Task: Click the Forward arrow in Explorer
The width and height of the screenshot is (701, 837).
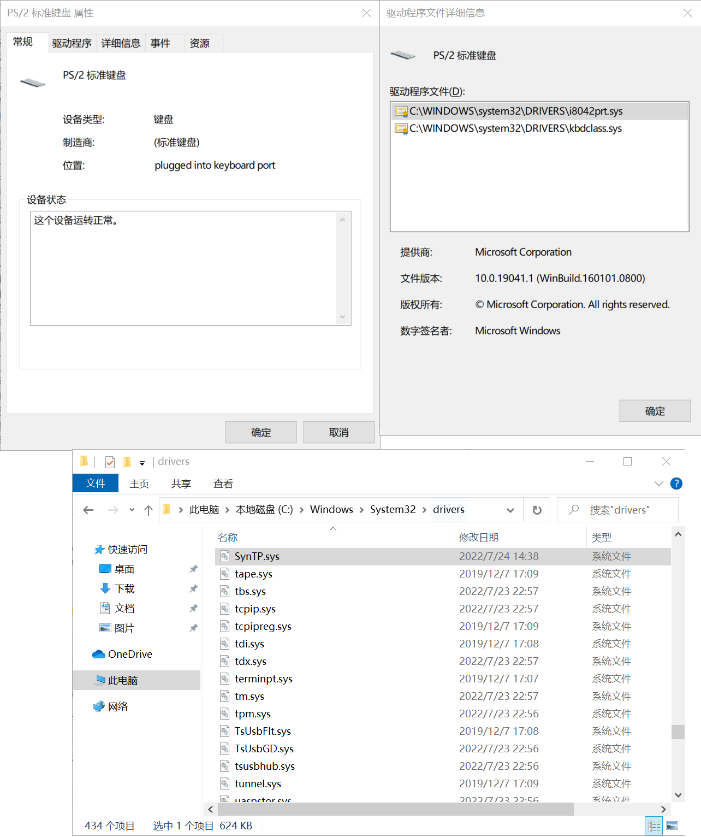Action: coord(113,510)
